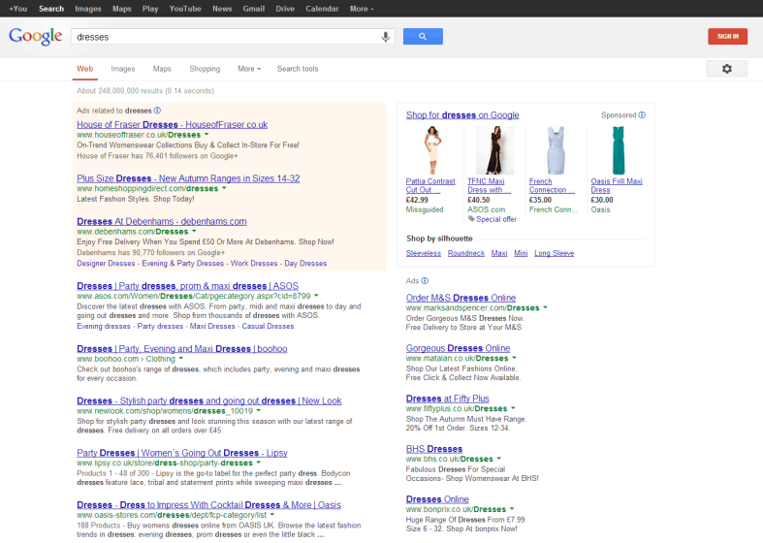
Task: Open the boohoo dresses result title
Action: pyautogui.click(x=182, y=349)
